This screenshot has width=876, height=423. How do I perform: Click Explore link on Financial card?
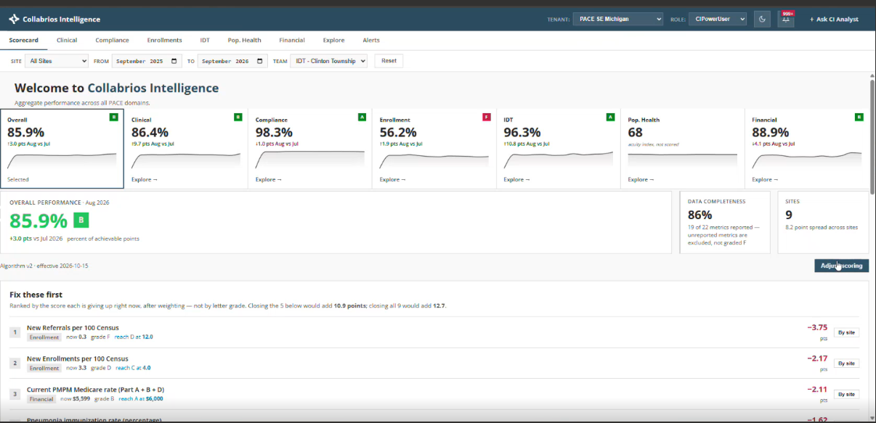(765, 179)
